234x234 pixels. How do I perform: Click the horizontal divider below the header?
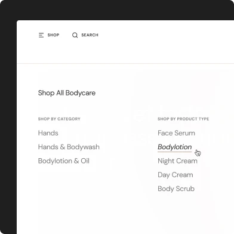[125, 64]
